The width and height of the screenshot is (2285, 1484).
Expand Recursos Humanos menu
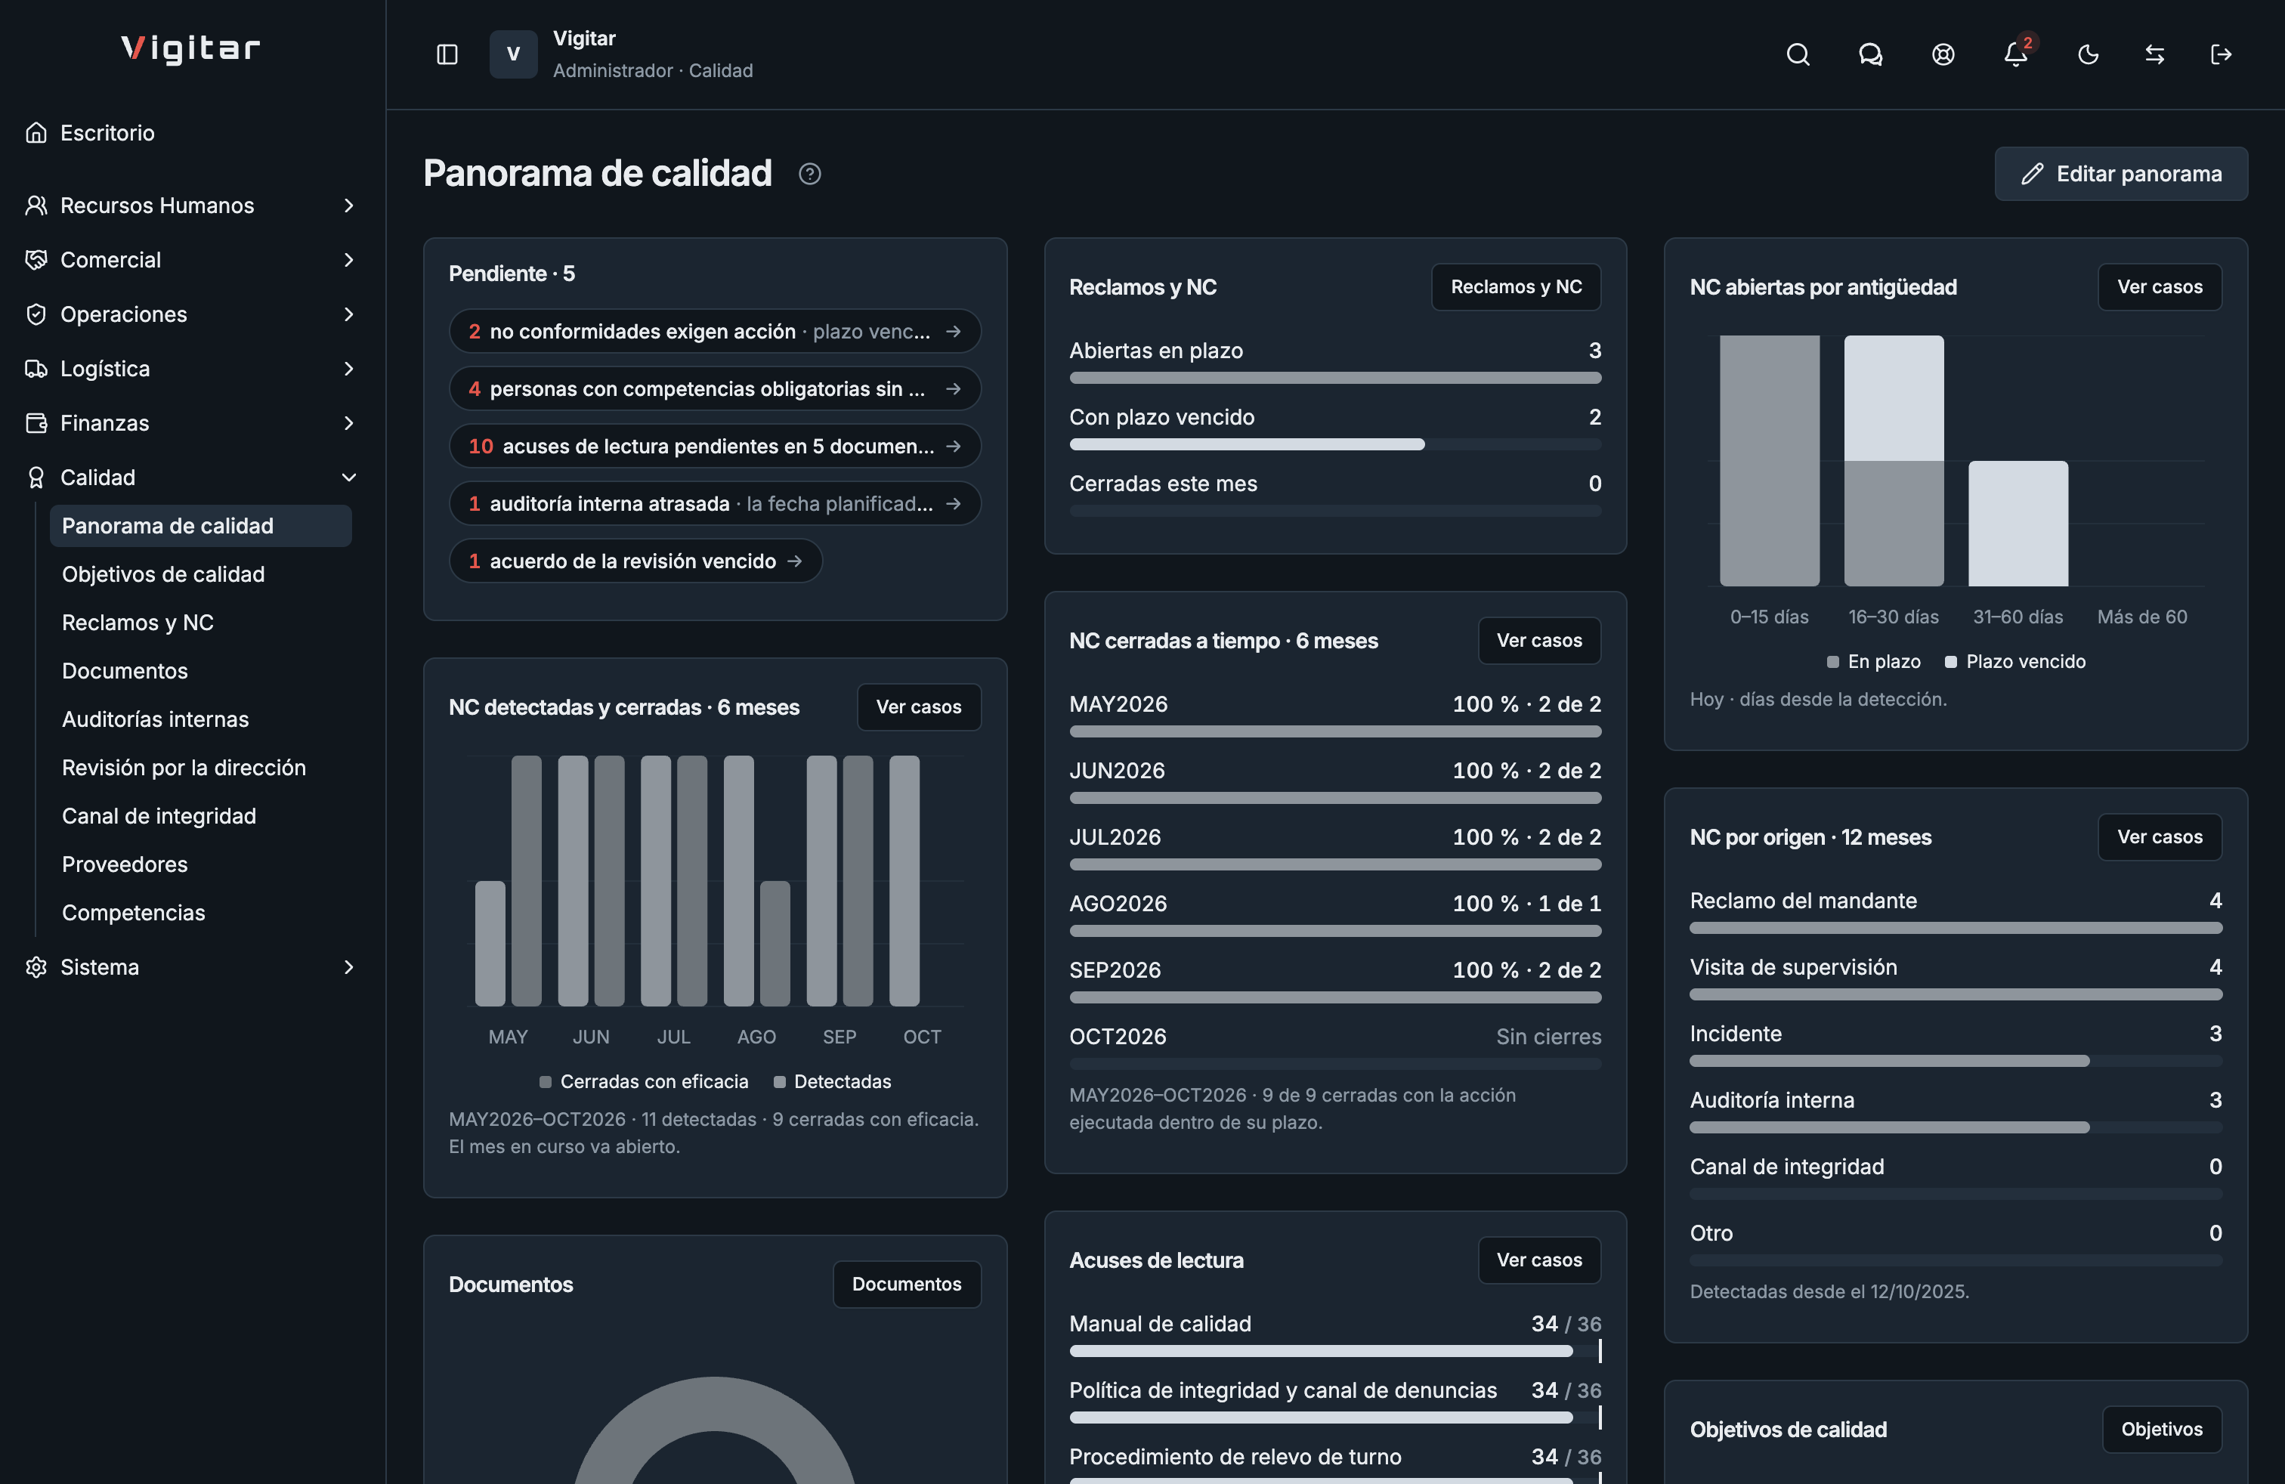(190, 206)
